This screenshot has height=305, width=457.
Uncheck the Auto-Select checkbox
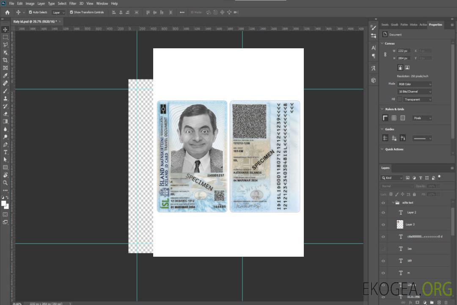point(30,12)
